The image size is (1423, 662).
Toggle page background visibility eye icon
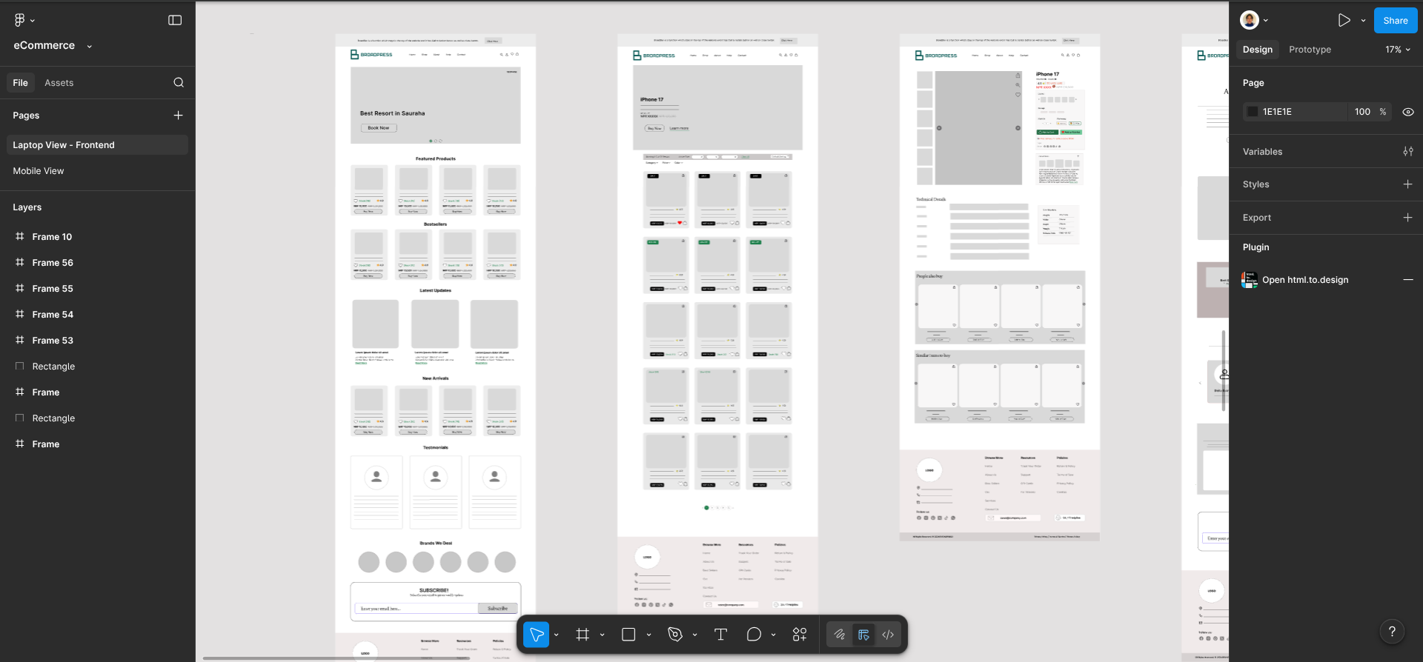coord(1408,112)
